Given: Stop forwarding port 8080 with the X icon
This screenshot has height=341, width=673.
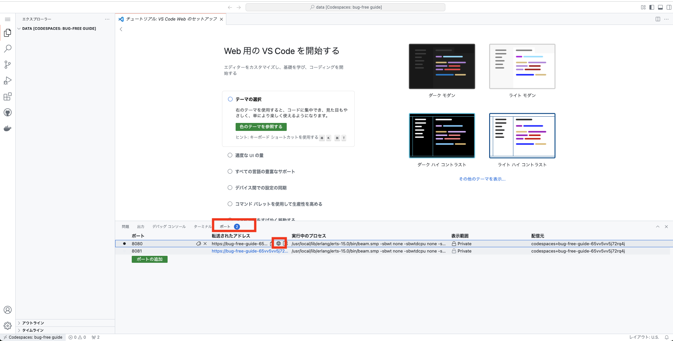Looking at the screenshot, I should [x=205, y=244].
